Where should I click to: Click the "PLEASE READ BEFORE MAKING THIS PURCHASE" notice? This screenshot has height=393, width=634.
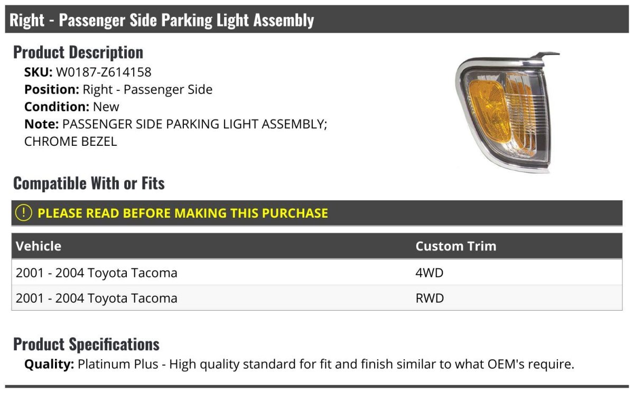pyautogui.click(x=183, y=213)
